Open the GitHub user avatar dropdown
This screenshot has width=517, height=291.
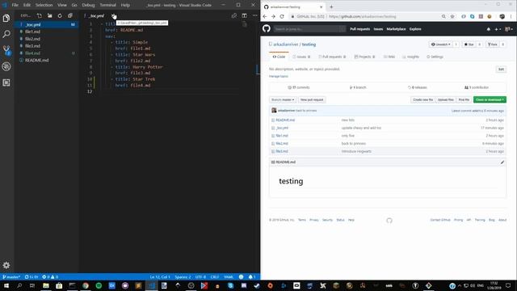click(x=508, y=29)
